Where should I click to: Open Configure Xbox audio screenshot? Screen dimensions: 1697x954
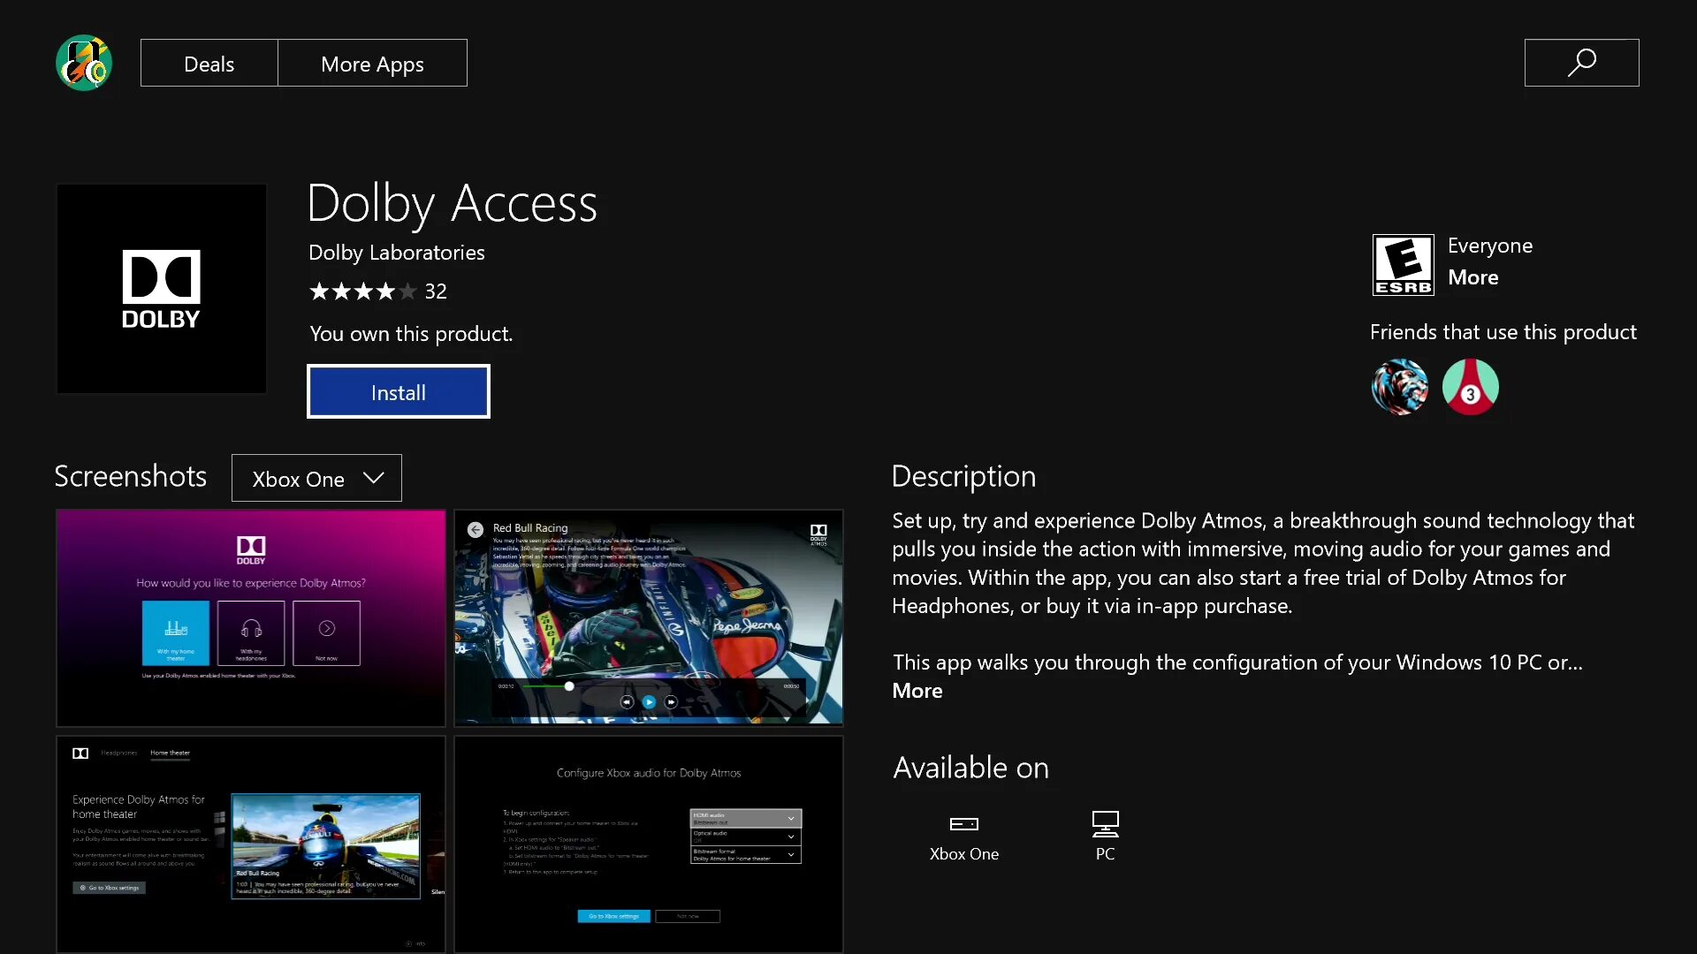[x=648, y=844]
